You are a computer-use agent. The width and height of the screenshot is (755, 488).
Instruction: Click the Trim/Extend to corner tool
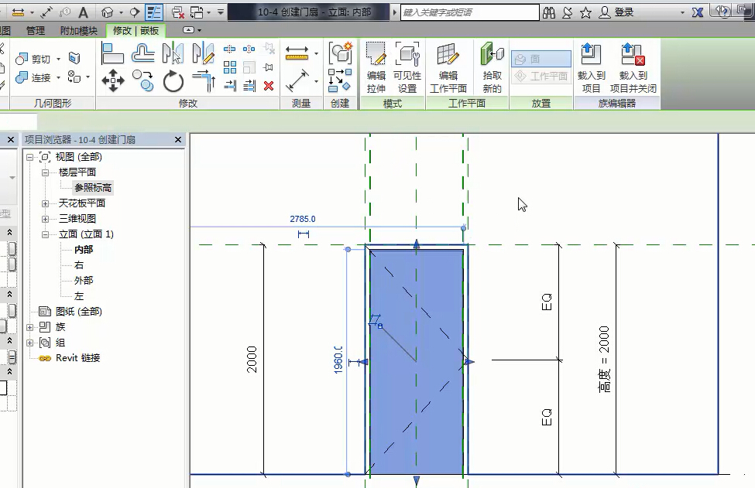point(204,80)
